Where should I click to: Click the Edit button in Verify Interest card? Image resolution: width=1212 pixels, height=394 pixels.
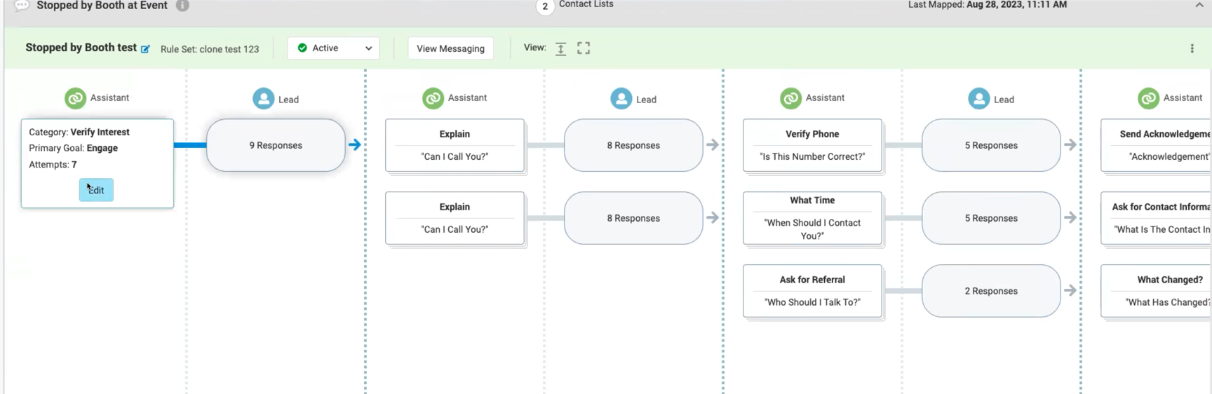(96, 190)
